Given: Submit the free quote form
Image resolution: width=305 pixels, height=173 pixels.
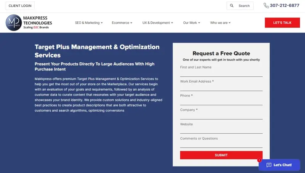Looking at the screenshot, I should [x=221, y=155].
